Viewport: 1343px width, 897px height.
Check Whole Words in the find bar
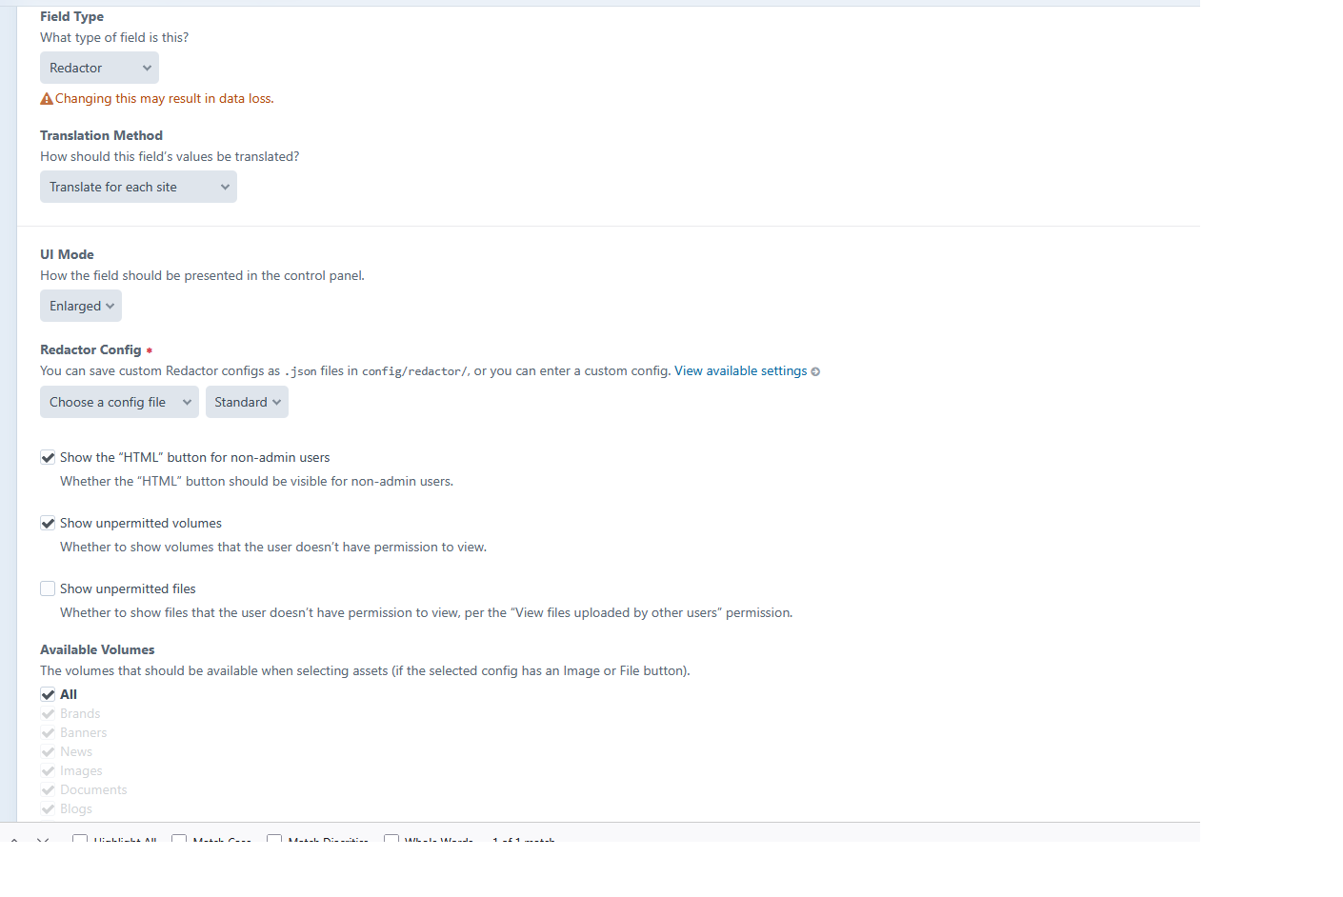tap(391, 840)
